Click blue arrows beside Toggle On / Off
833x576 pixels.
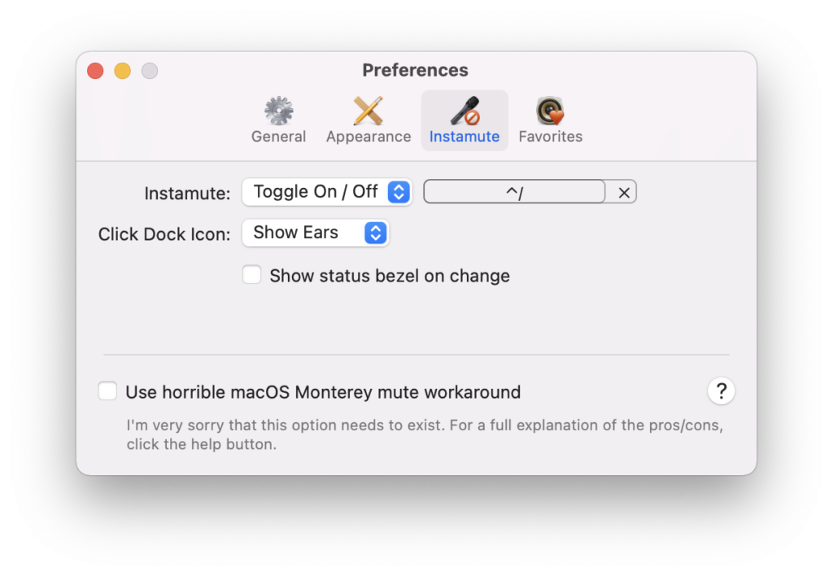click(399, 192)
